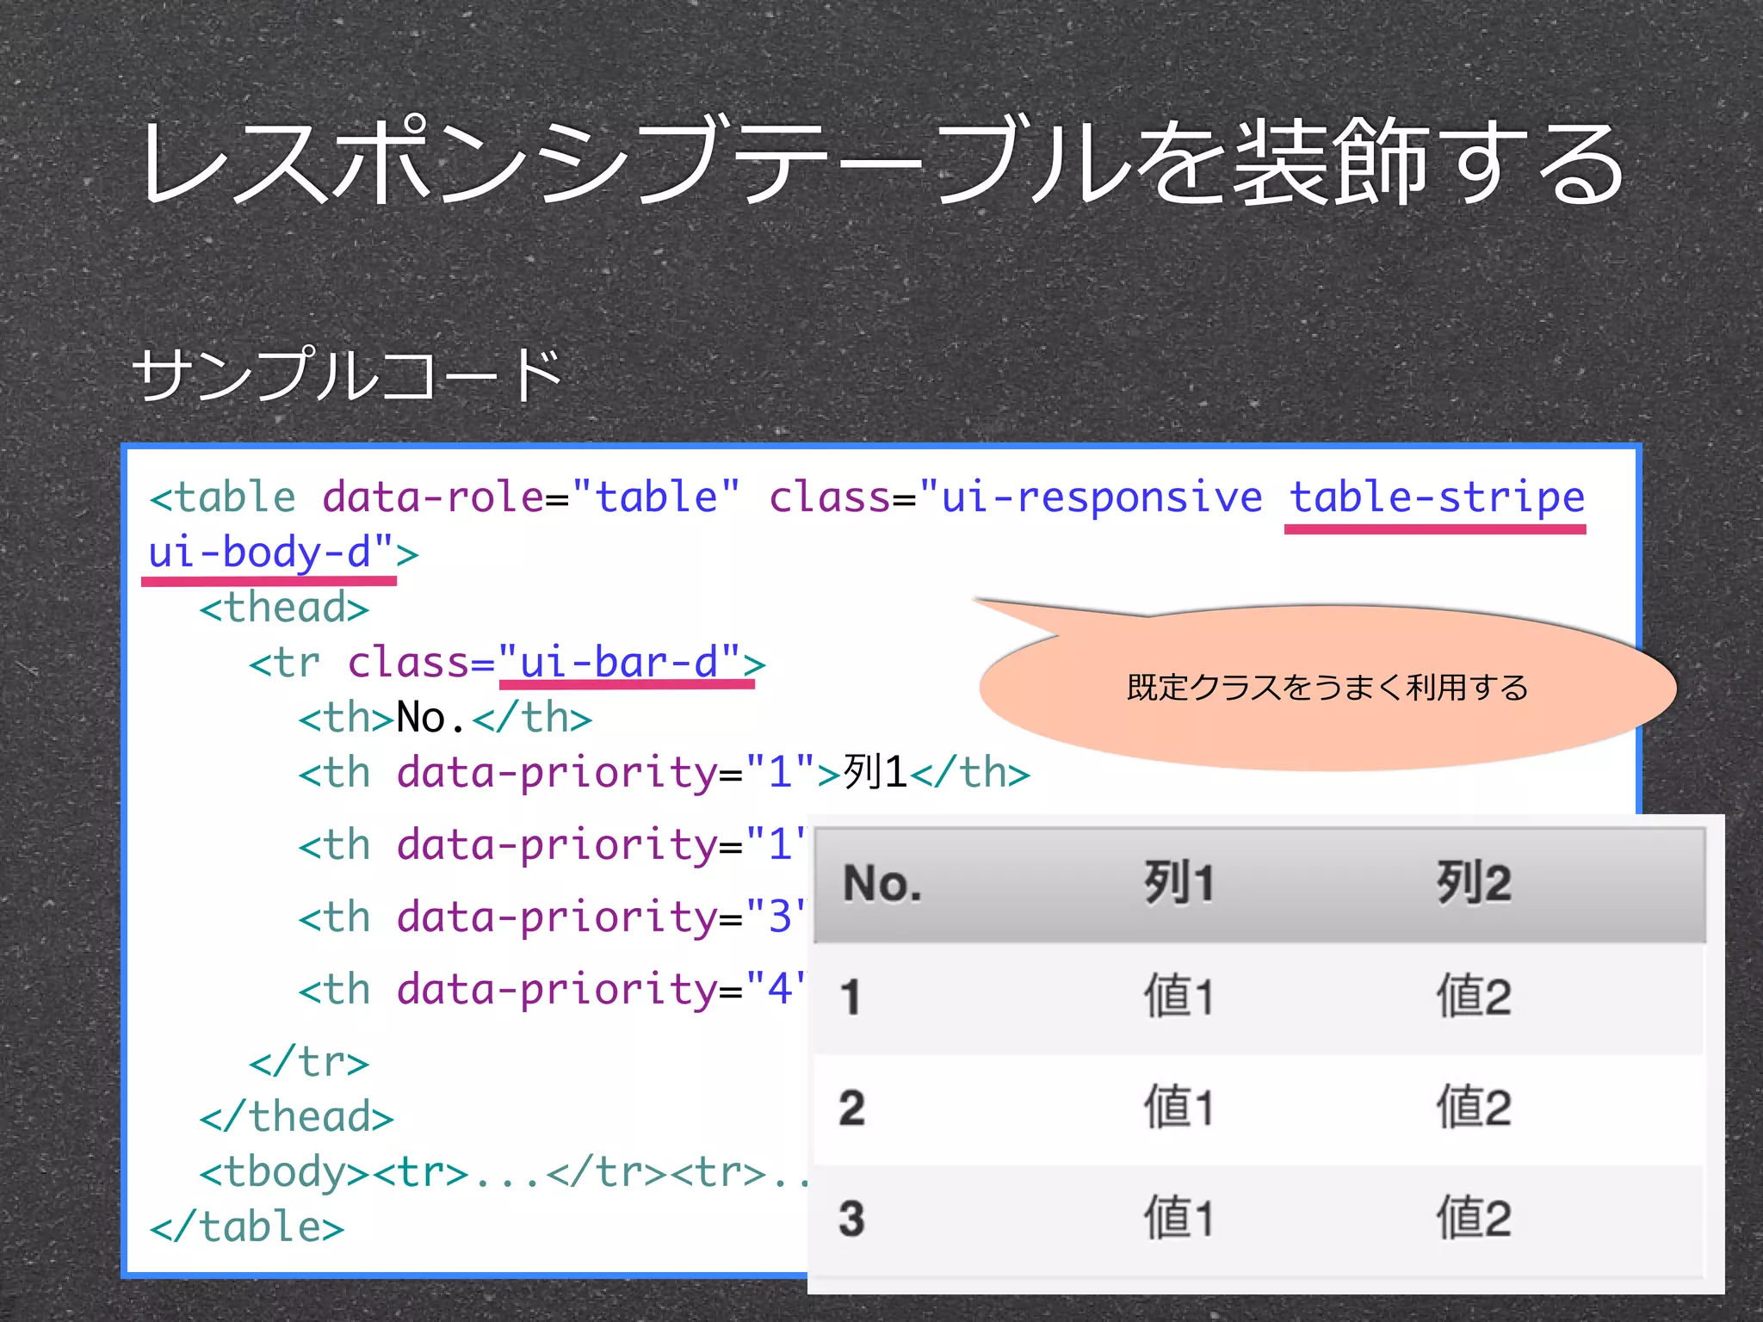
Task: Click row number 1 cell
Action: (851, 997)
